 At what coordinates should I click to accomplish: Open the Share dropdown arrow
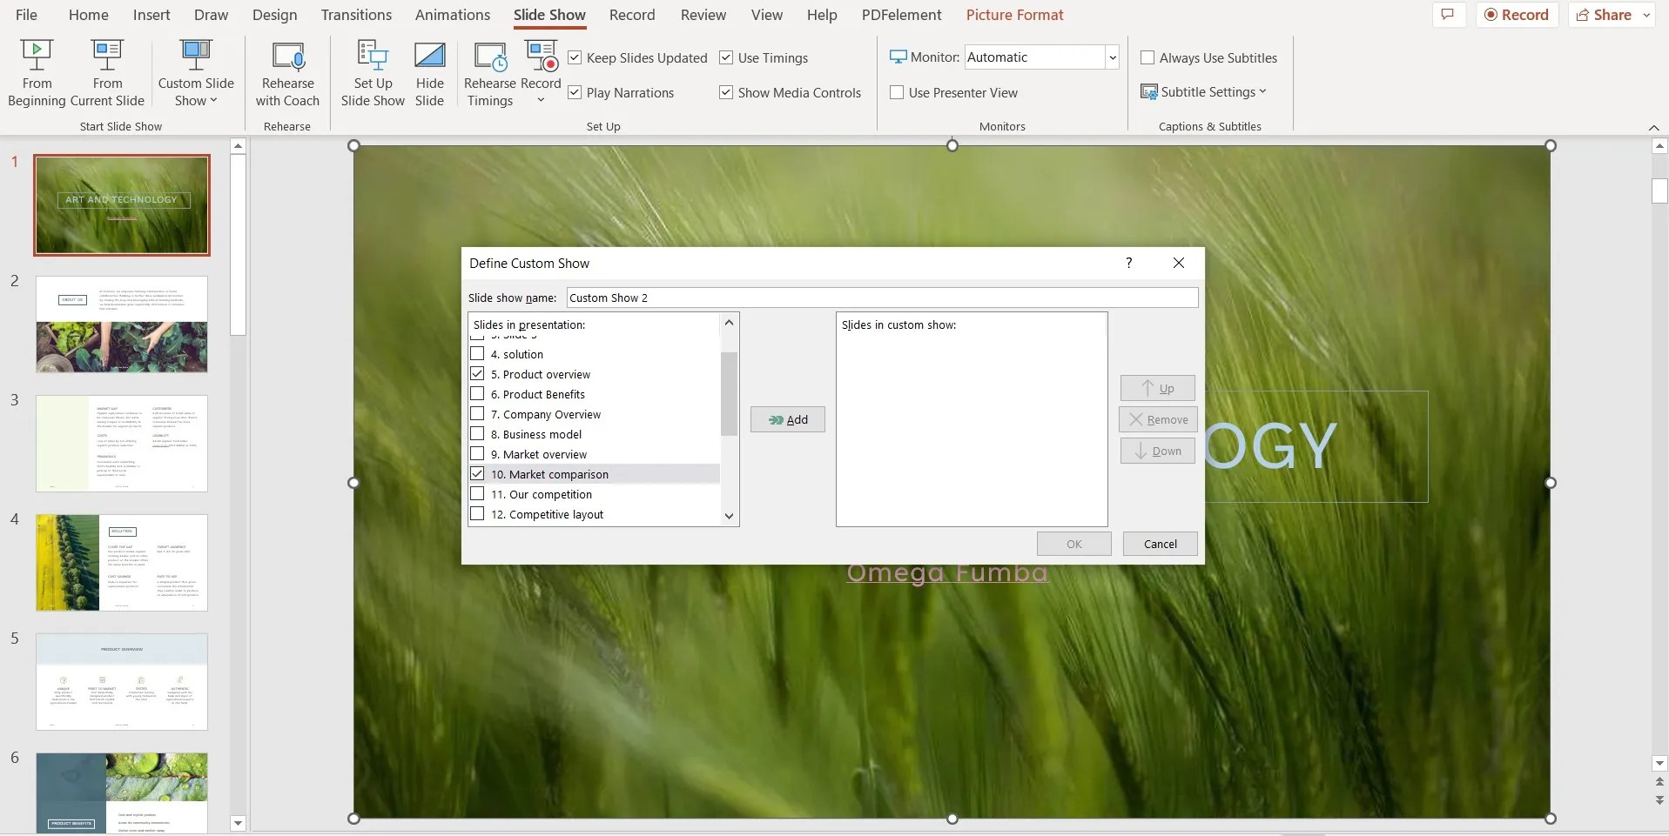point(1645,14)
